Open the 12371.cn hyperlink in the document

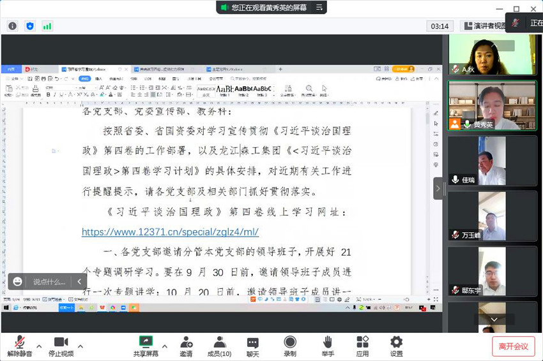pyautogui.click(x=170, y=232)
